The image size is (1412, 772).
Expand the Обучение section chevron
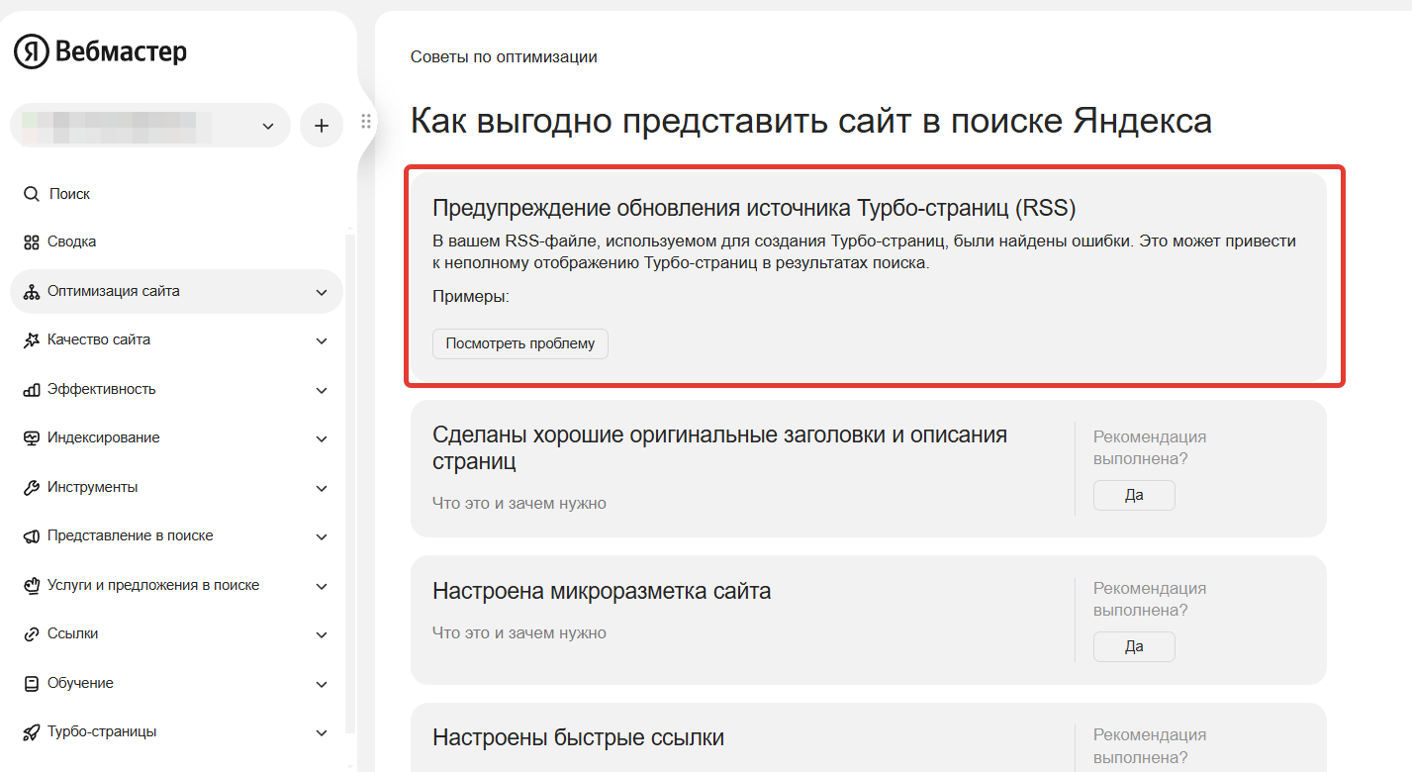(321, 684)
